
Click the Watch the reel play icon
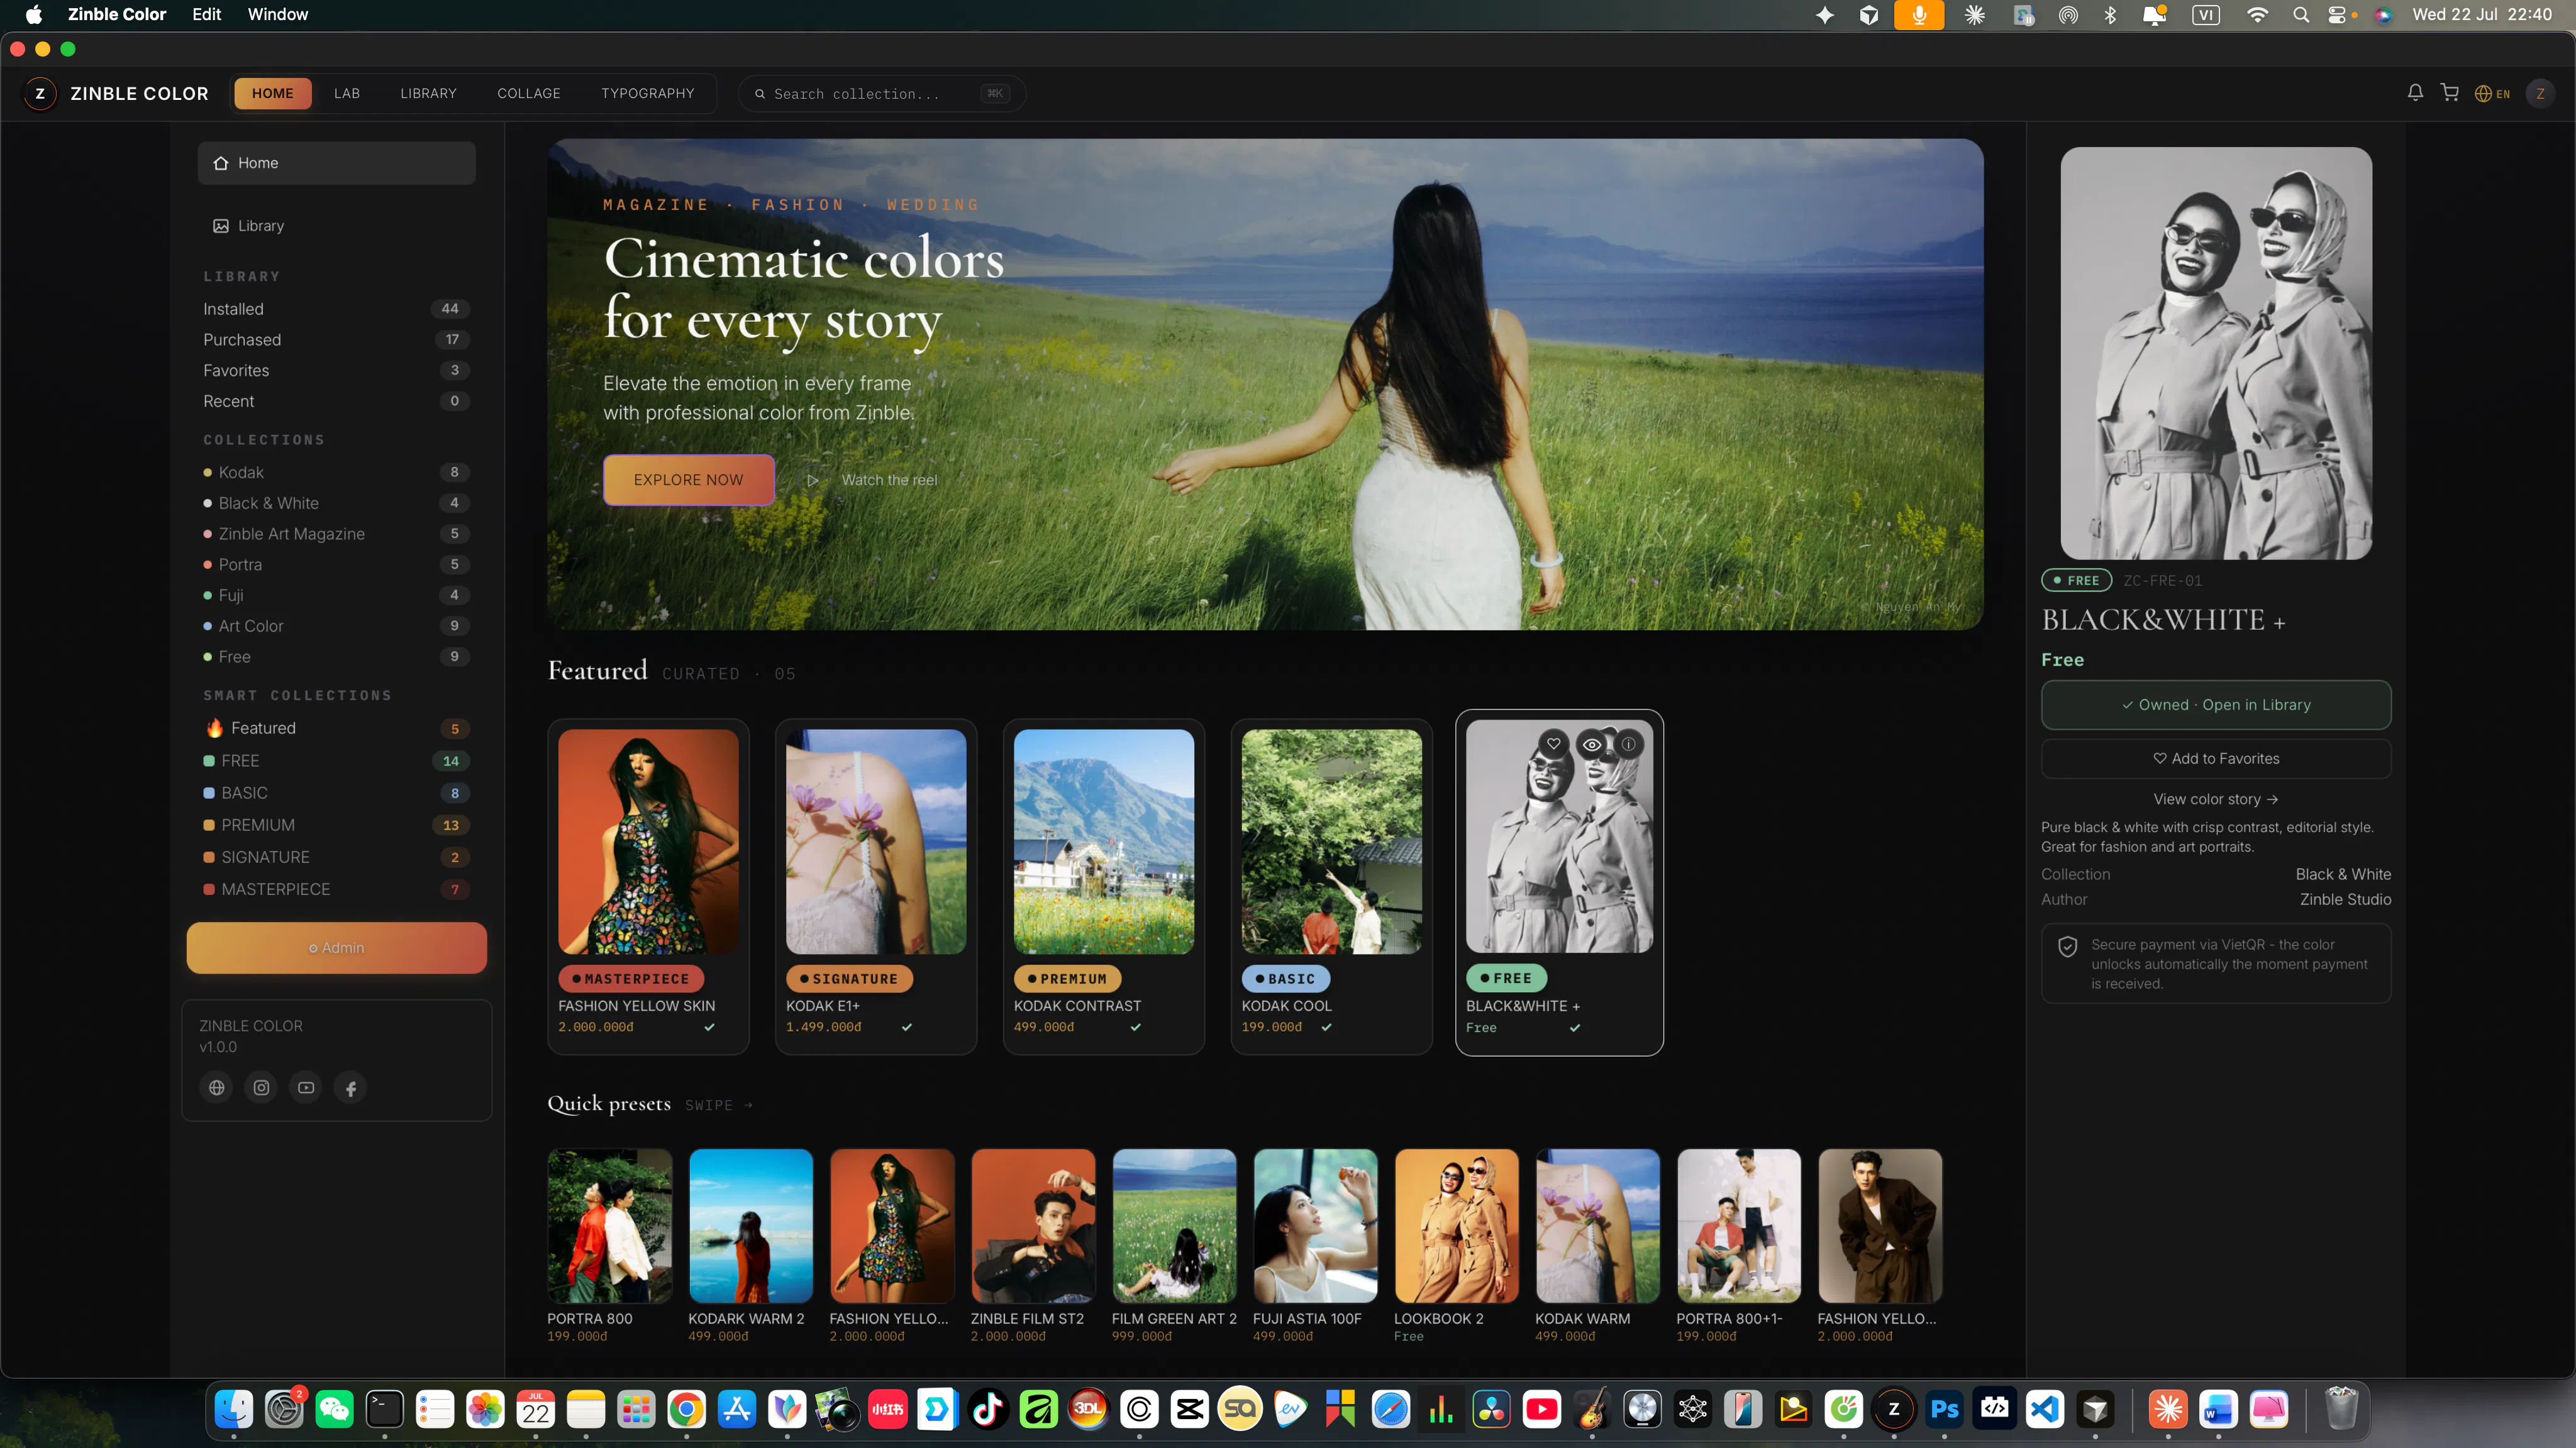[813, 481]
